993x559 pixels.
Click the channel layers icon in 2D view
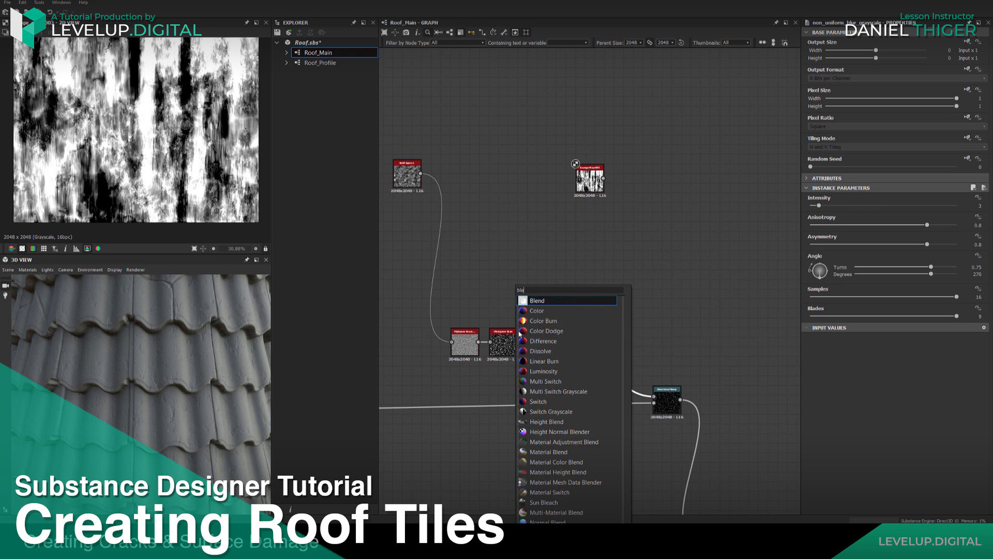pyautogui.click(x=11, y=249)
